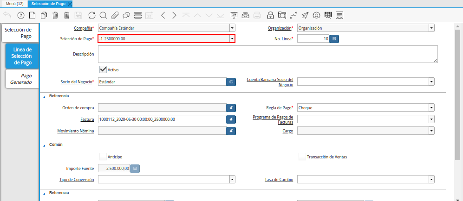Click the floppy disk Save icon

pyautogui.click(x=78, y=15)
